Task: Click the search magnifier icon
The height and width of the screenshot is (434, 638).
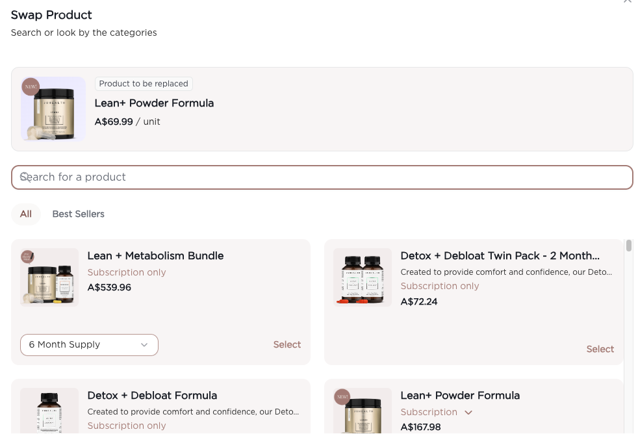Action: (25, 177)
